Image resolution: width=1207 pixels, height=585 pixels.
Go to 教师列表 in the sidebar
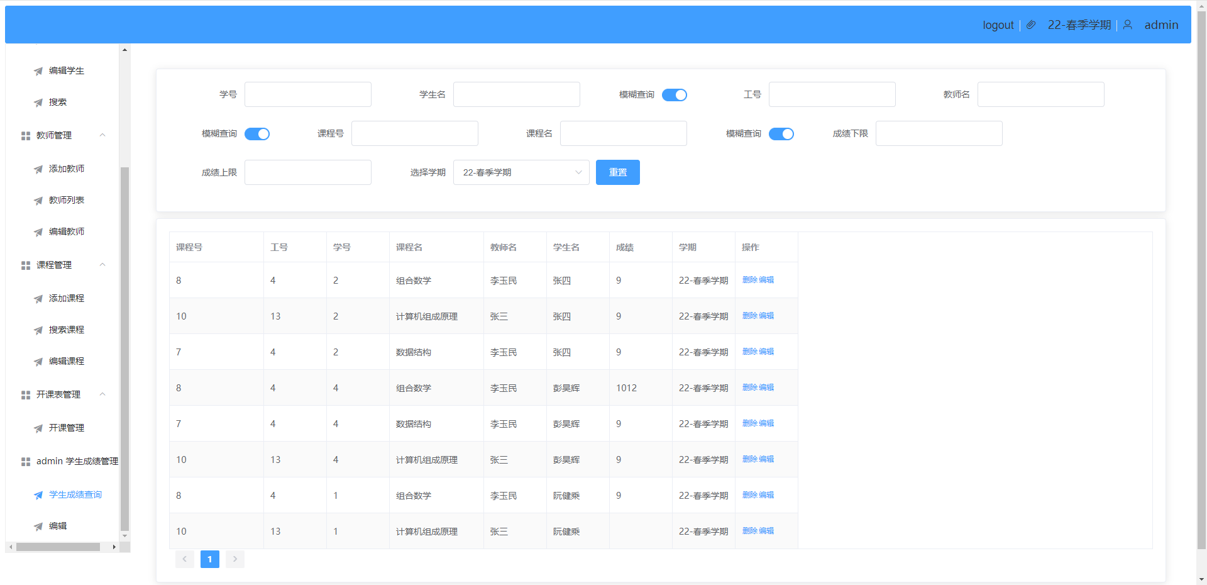(66, 200)
